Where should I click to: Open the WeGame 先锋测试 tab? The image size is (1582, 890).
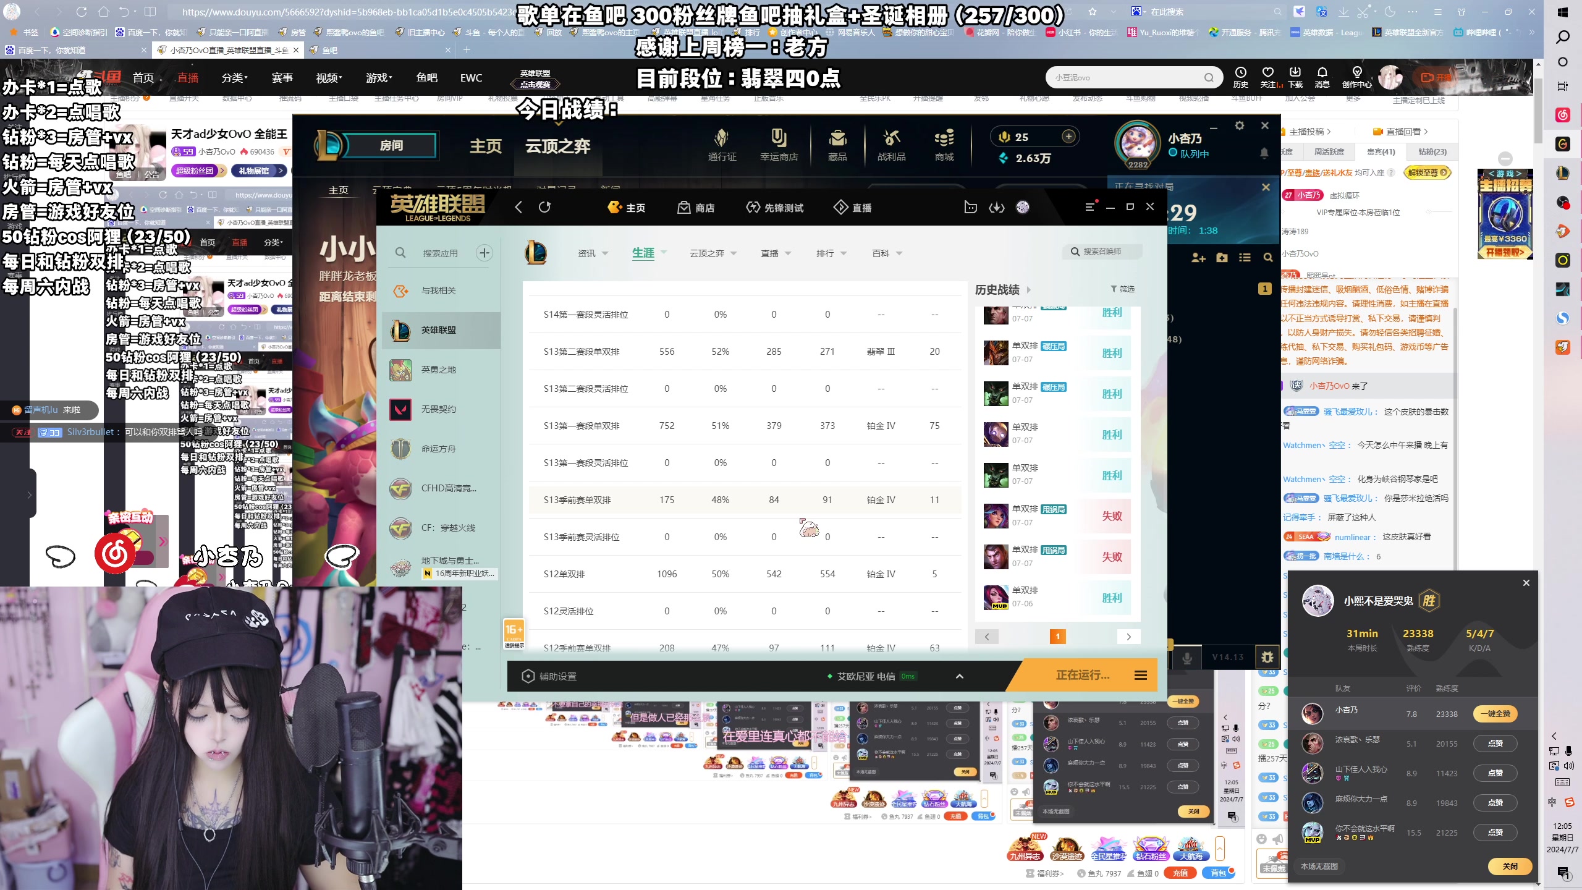(775, 208)
